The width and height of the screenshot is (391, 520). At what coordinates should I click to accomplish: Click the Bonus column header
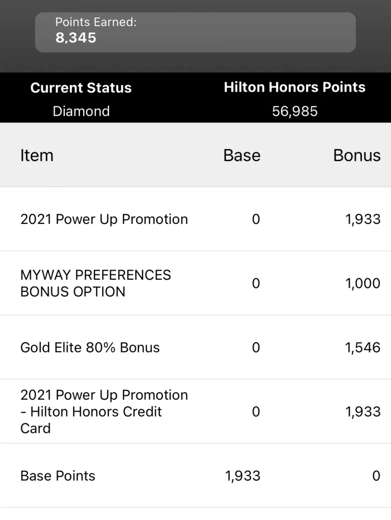point(357,155)
